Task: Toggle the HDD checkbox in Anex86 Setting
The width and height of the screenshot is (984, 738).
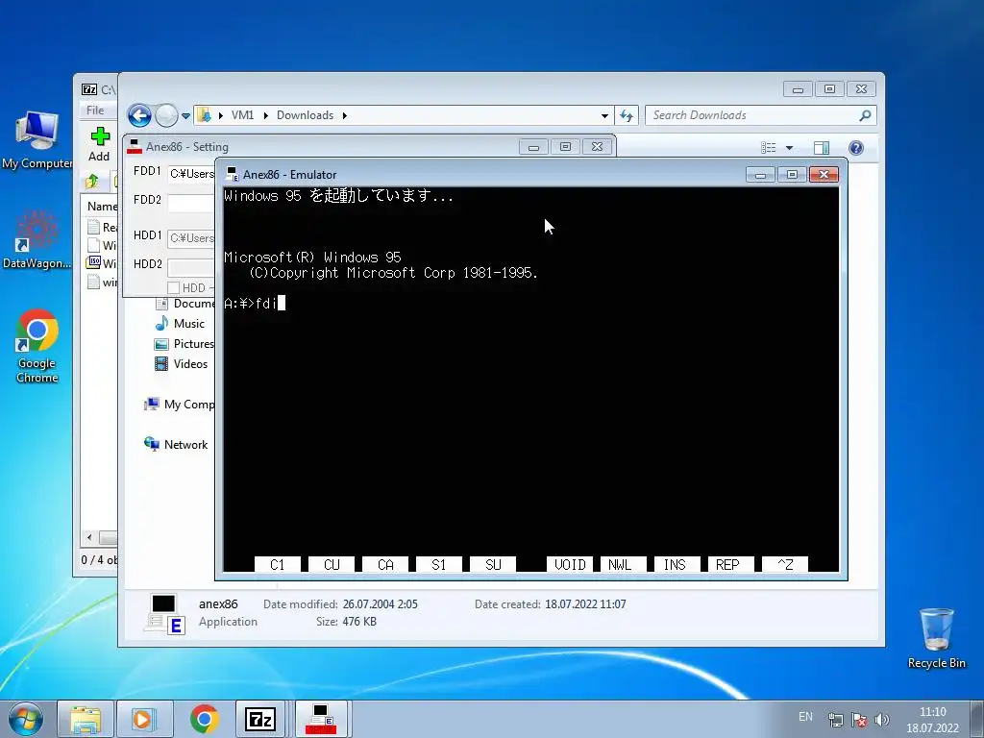Action: point(174,288)
